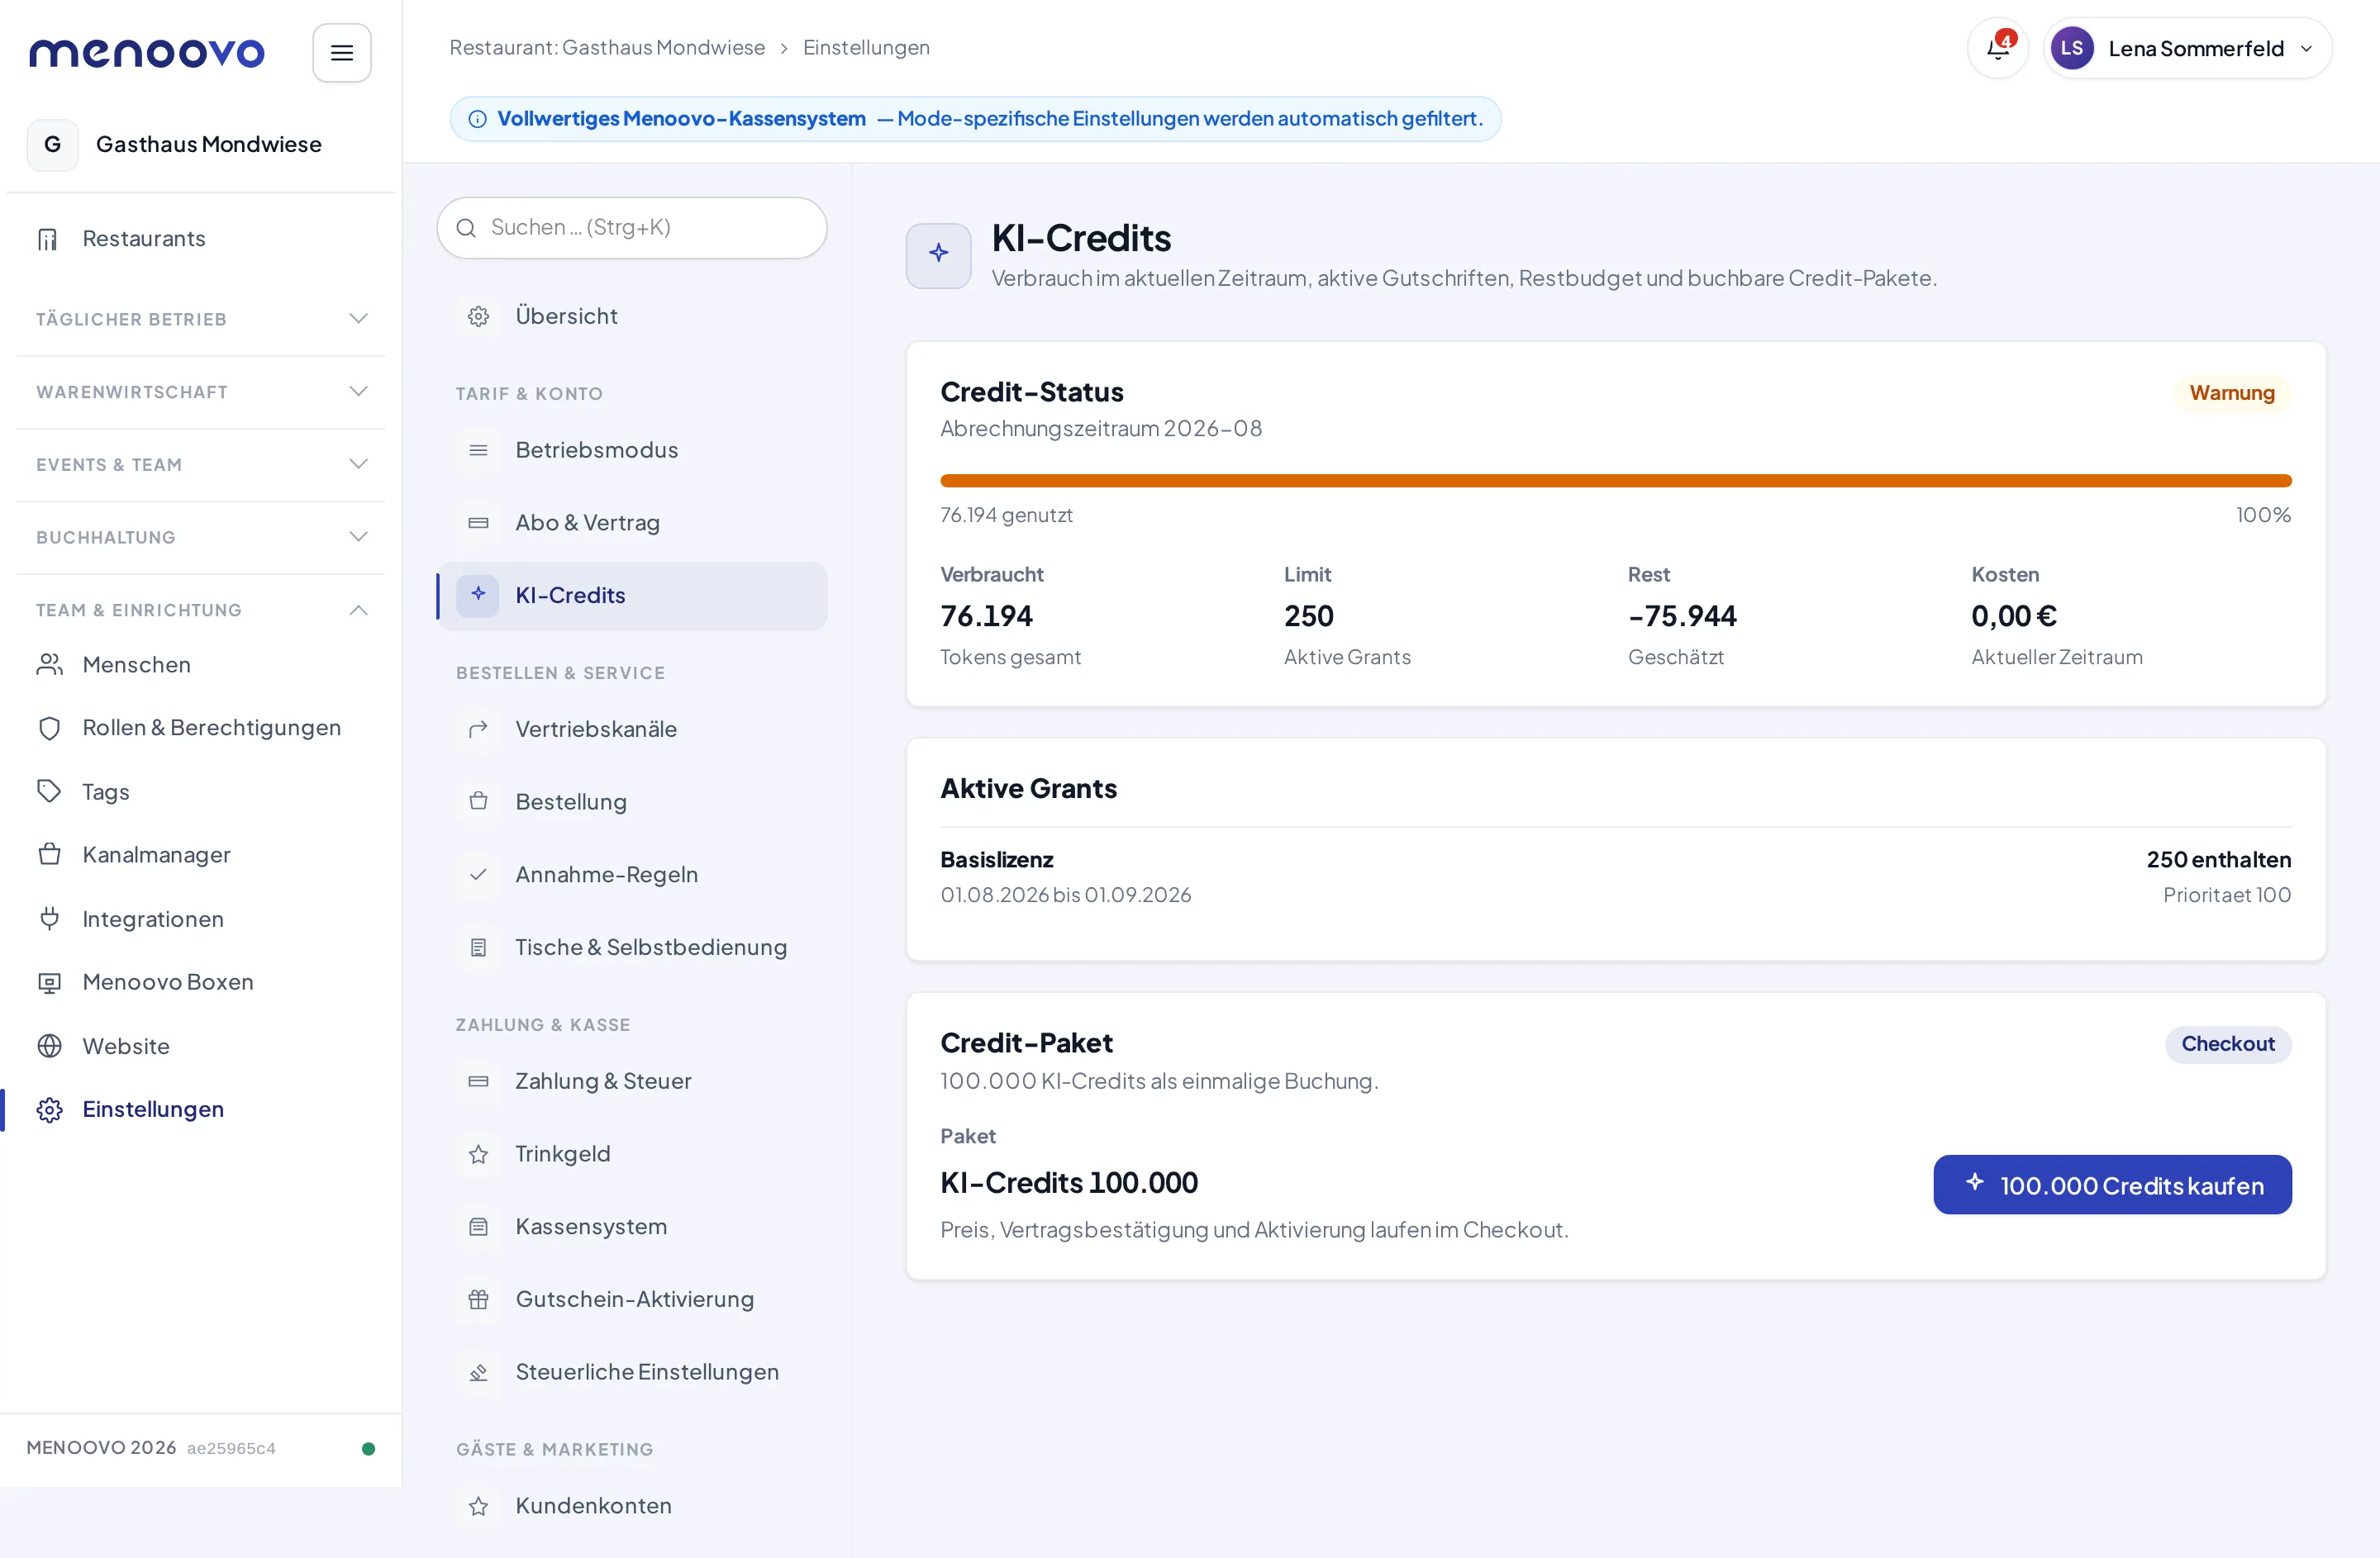Click the Integrationen plug icon
2380x1558 pixels.
click(x=49, y=919)
